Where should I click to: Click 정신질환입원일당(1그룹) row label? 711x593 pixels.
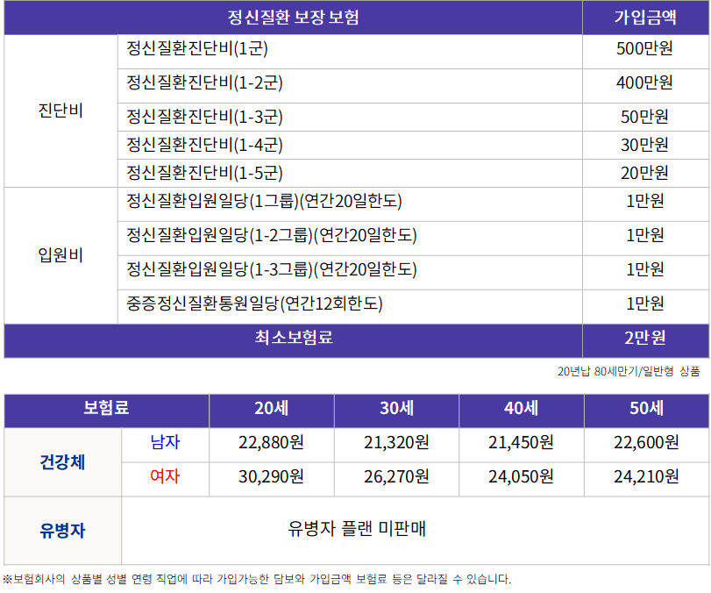click(x=264, y=202)
